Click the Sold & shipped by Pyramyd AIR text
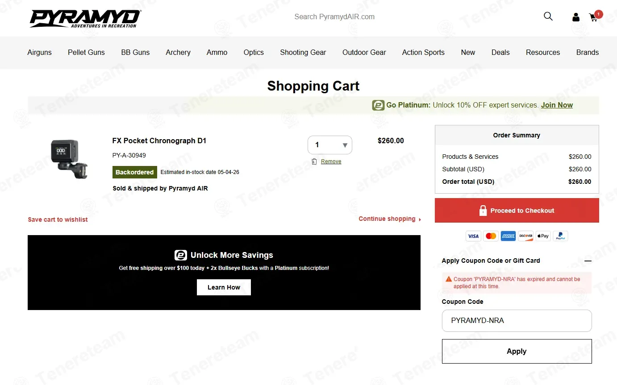Screen dimensions: 617x385 pos(160,188)
